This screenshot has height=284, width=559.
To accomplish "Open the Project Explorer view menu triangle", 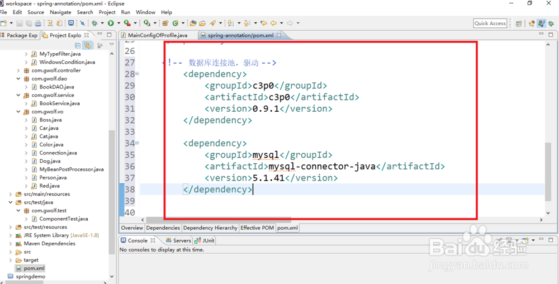I will coord(111,45).
